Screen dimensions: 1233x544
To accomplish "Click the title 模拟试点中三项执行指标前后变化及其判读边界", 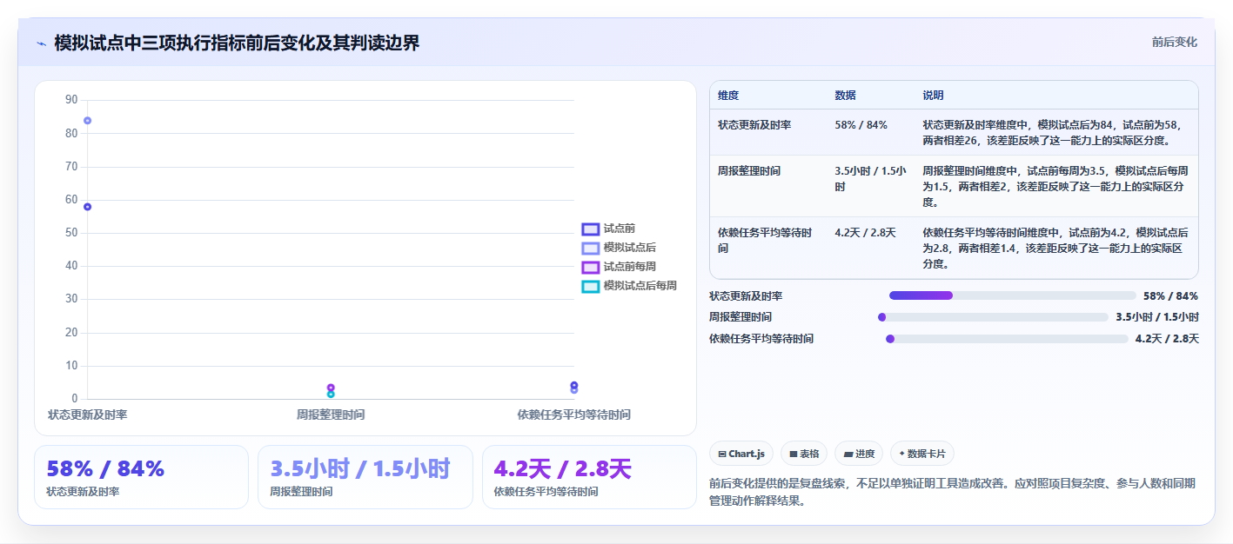I will click(x=237, y=43).
